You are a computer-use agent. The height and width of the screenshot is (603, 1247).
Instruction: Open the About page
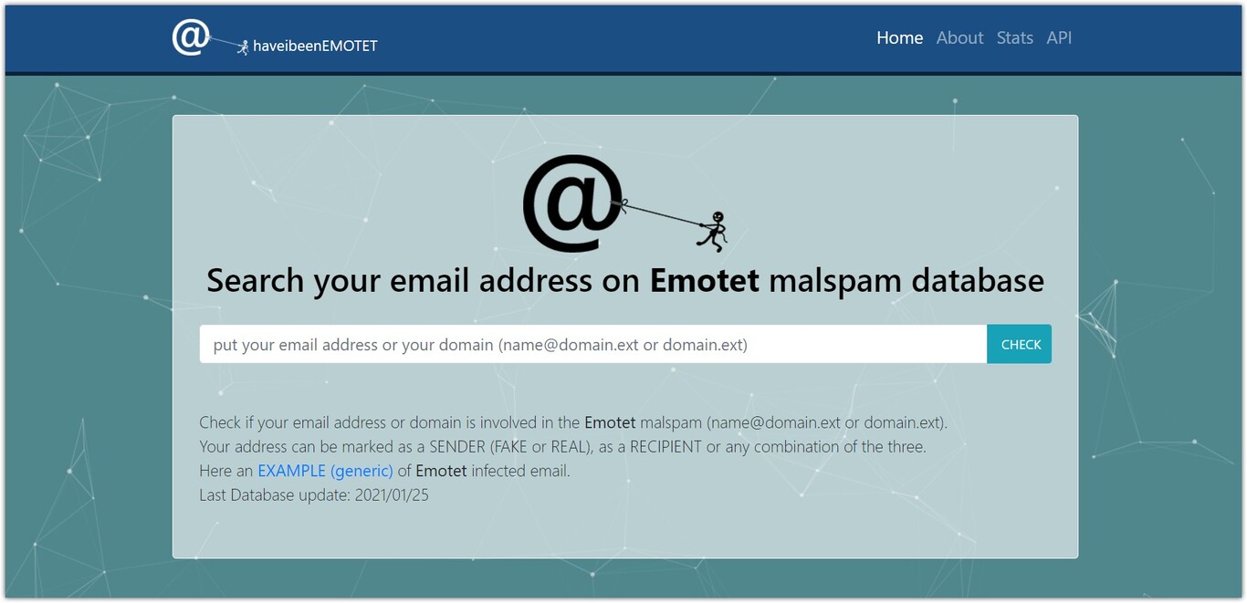[959, 37]
